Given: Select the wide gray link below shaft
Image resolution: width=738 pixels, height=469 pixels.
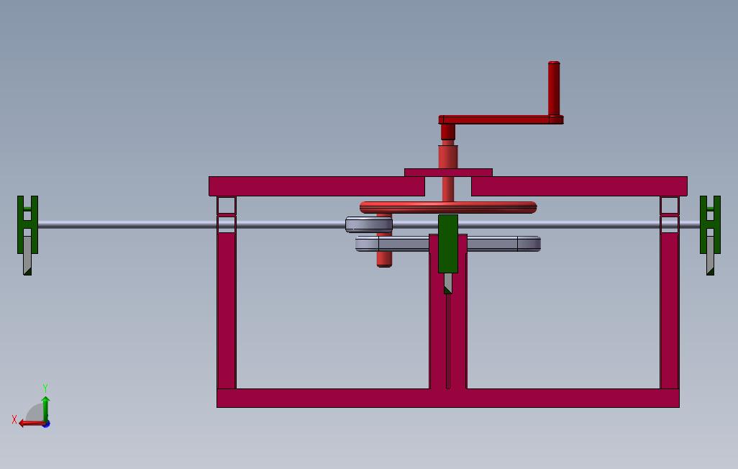Looking at the screenshot, I should pos(448,244).
